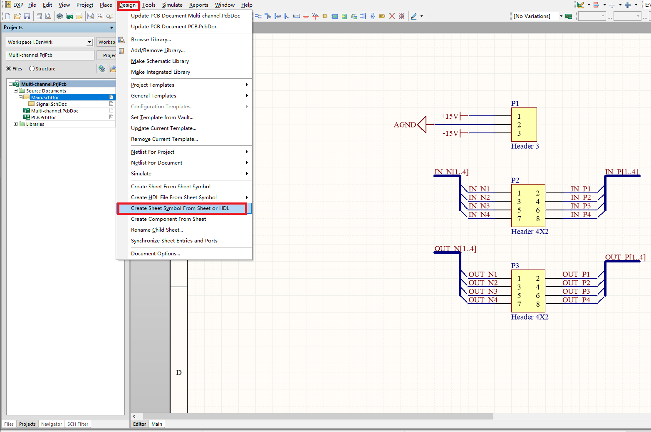Open the existing document folder icon

17,16
